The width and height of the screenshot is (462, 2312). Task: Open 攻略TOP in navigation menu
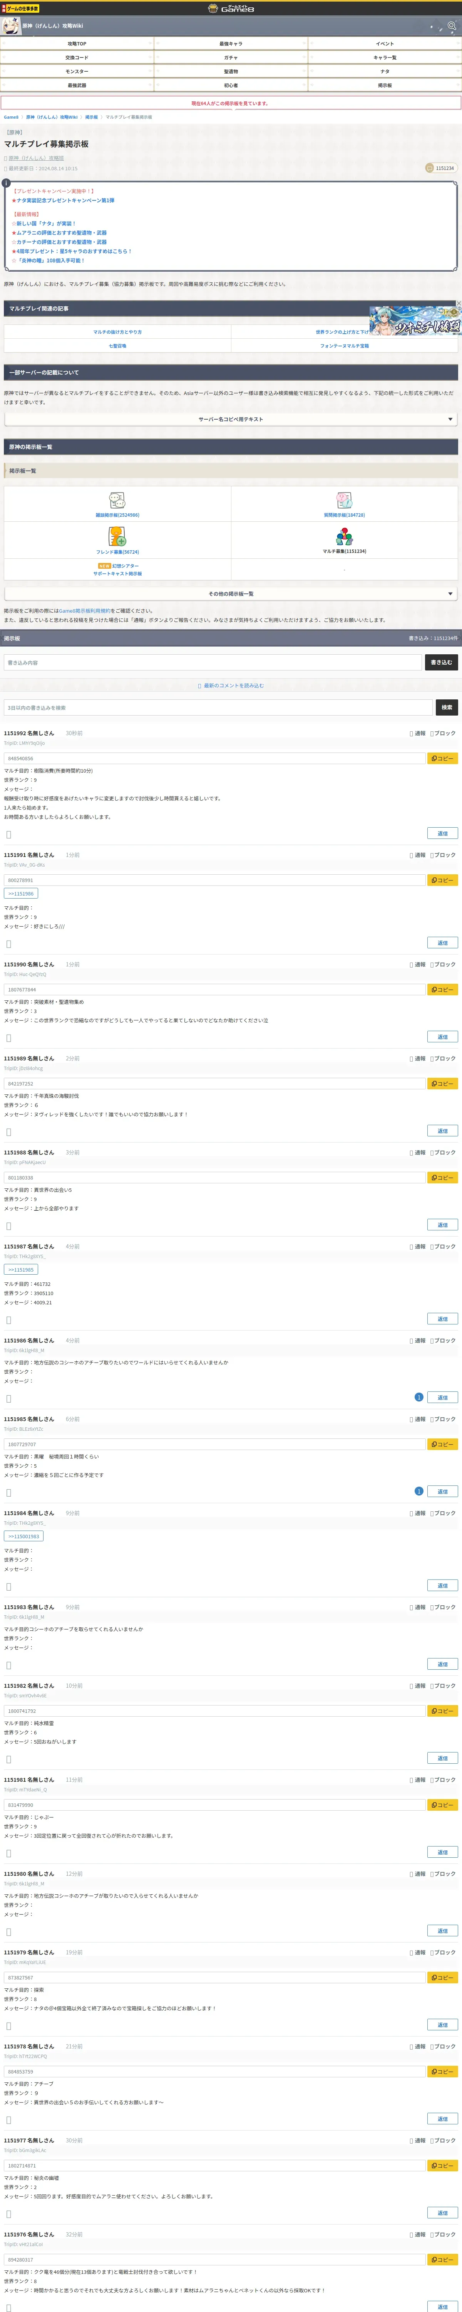(x=77, y=43)
